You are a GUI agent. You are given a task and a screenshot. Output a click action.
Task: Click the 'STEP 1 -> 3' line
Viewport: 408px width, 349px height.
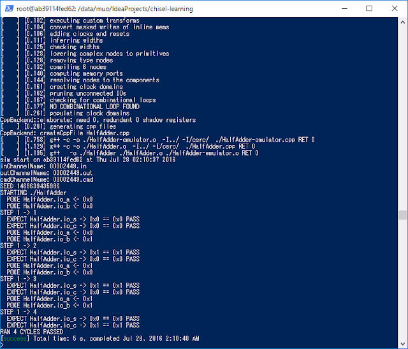click(18, 279)
